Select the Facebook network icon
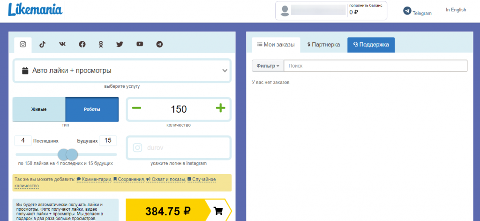 pyautogui.click(x=82, y=45)
